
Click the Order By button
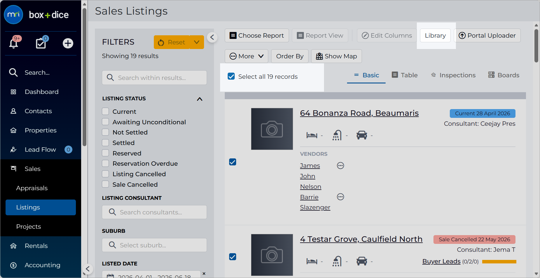click(290, 56)
